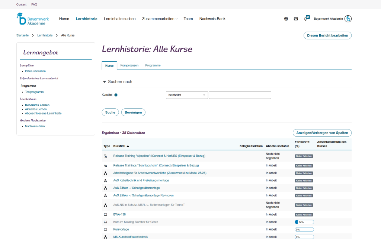The height and width of the screenshot is (239, 381).
Task: Open the settings gear icon in header
Action: [286, 19]
